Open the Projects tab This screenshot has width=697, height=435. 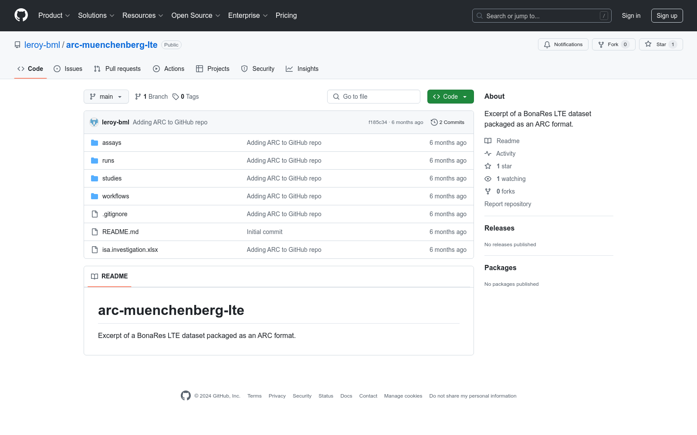[213, 69]
